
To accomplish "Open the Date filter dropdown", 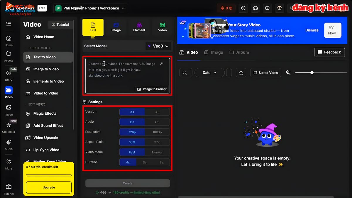I will point(209,72).
